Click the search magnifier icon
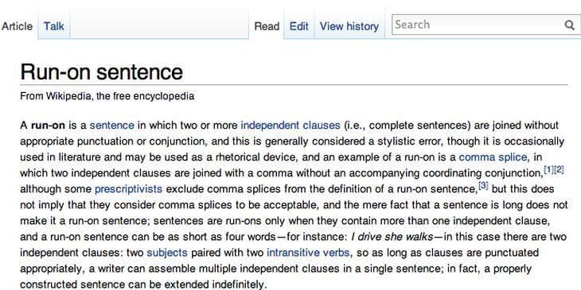Image resolution: width=581 pixels, height=290 pixels. (569, 25)
